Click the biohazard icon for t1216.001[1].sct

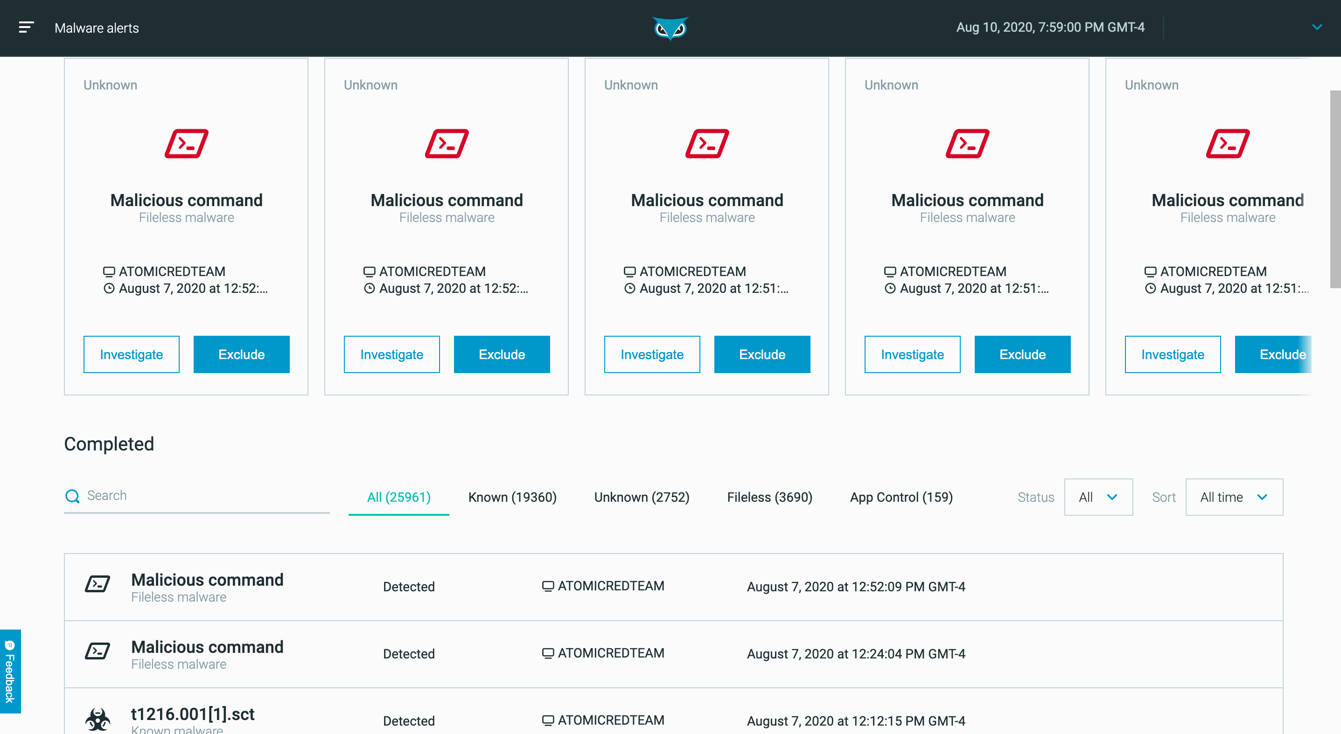click(98, 720)
